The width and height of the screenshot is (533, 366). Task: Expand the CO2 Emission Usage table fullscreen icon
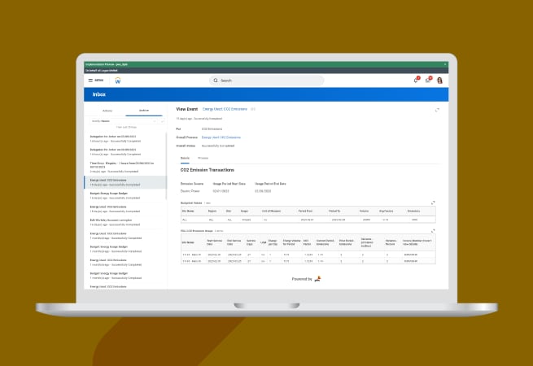[433, 231]
